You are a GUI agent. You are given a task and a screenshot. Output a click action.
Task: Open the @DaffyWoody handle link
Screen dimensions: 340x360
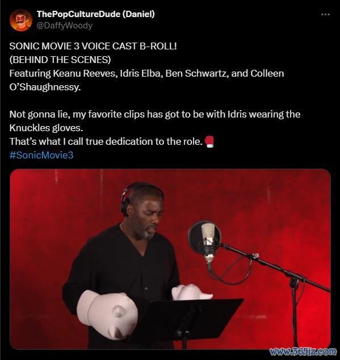65,26
